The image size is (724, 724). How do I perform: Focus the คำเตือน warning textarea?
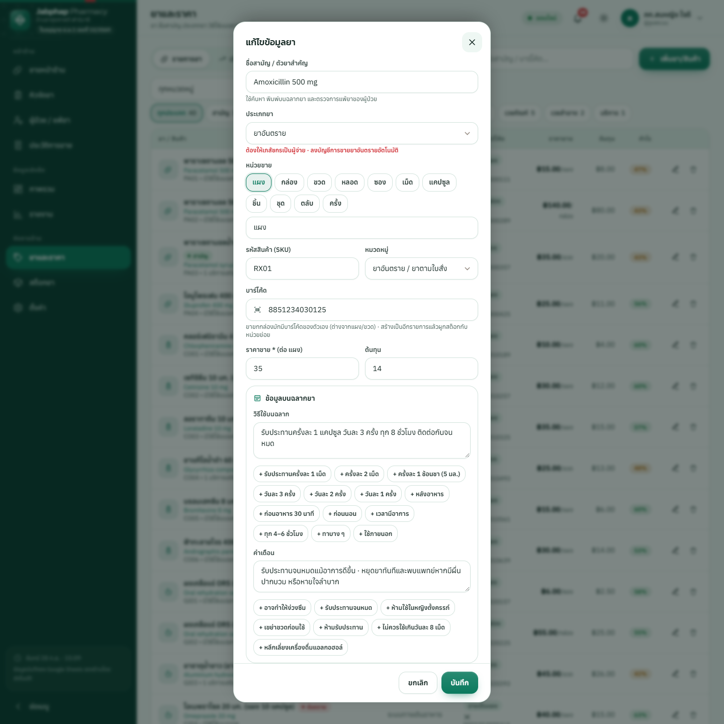click(x=362, y=576)
